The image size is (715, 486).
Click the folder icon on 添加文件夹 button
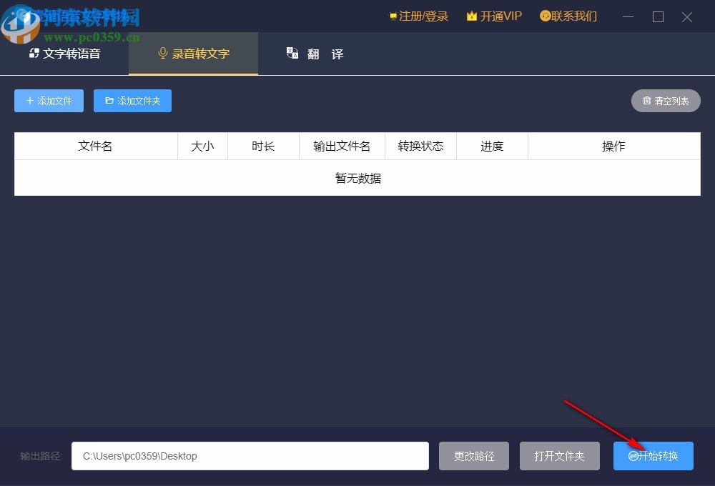tap(111, 101)
